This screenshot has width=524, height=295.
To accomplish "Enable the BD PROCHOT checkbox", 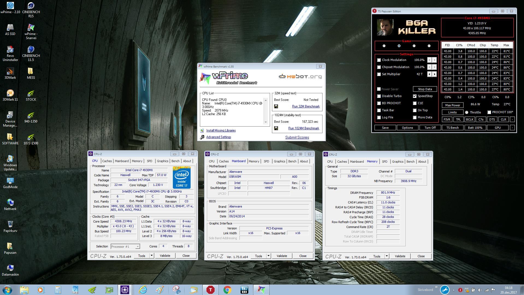I will point(379,103).
